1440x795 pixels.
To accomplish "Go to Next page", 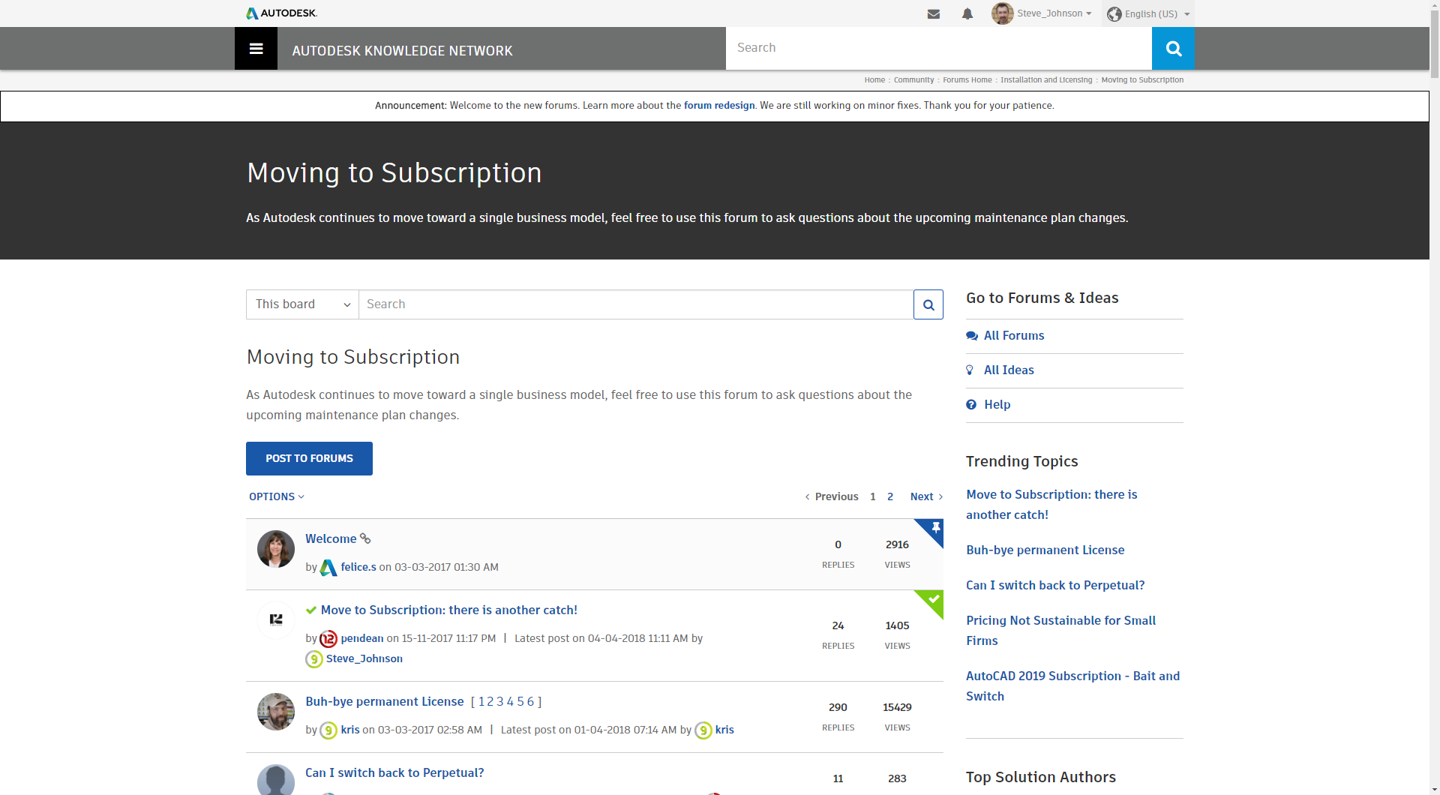I will click(926, 496).
